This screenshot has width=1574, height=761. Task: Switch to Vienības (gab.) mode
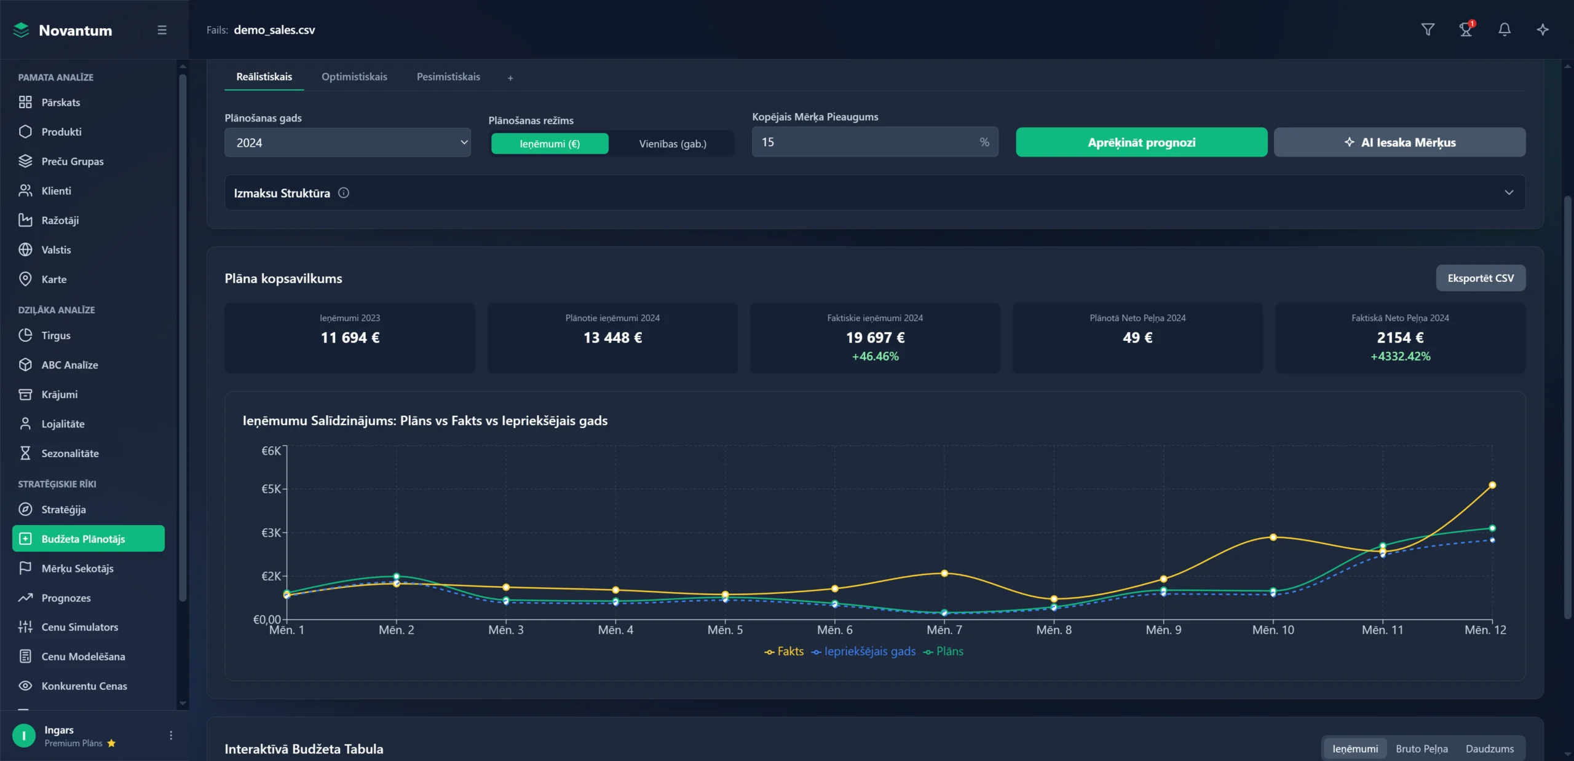coord(673,144)
